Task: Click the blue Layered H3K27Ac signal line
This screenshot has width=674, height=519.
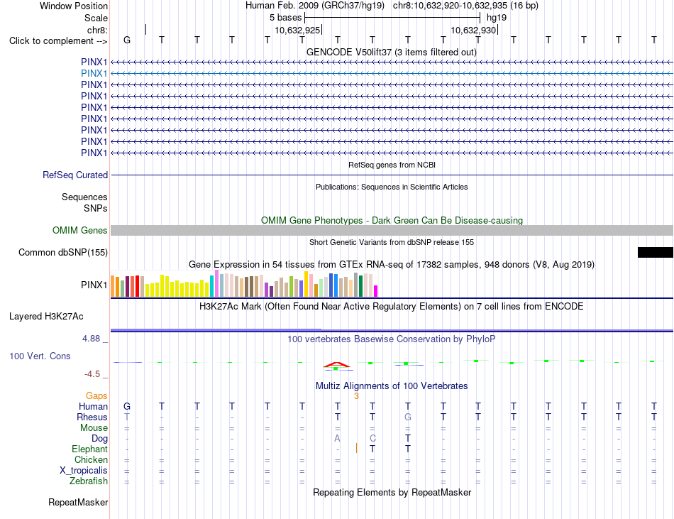Action: pyautogui.click(x=392, y=330)
